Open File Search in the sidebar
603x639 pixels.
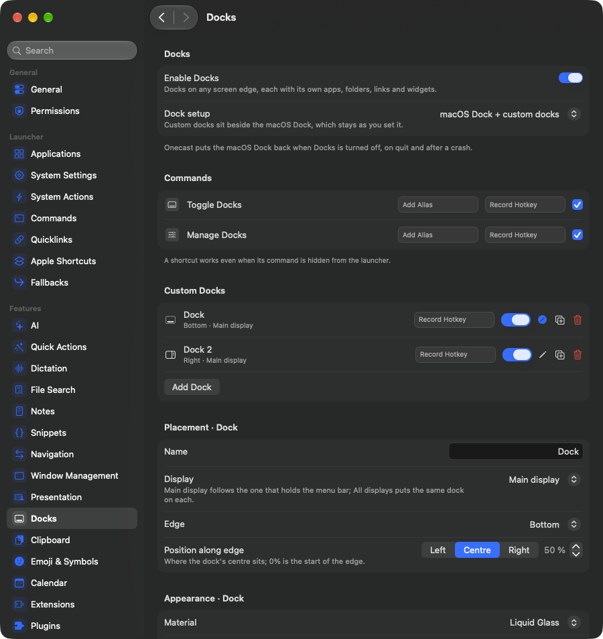72,390
